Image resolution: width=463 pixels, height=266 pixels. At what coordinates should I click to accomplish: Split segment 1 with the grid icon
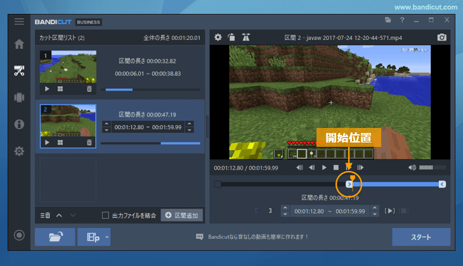point(60,89)
